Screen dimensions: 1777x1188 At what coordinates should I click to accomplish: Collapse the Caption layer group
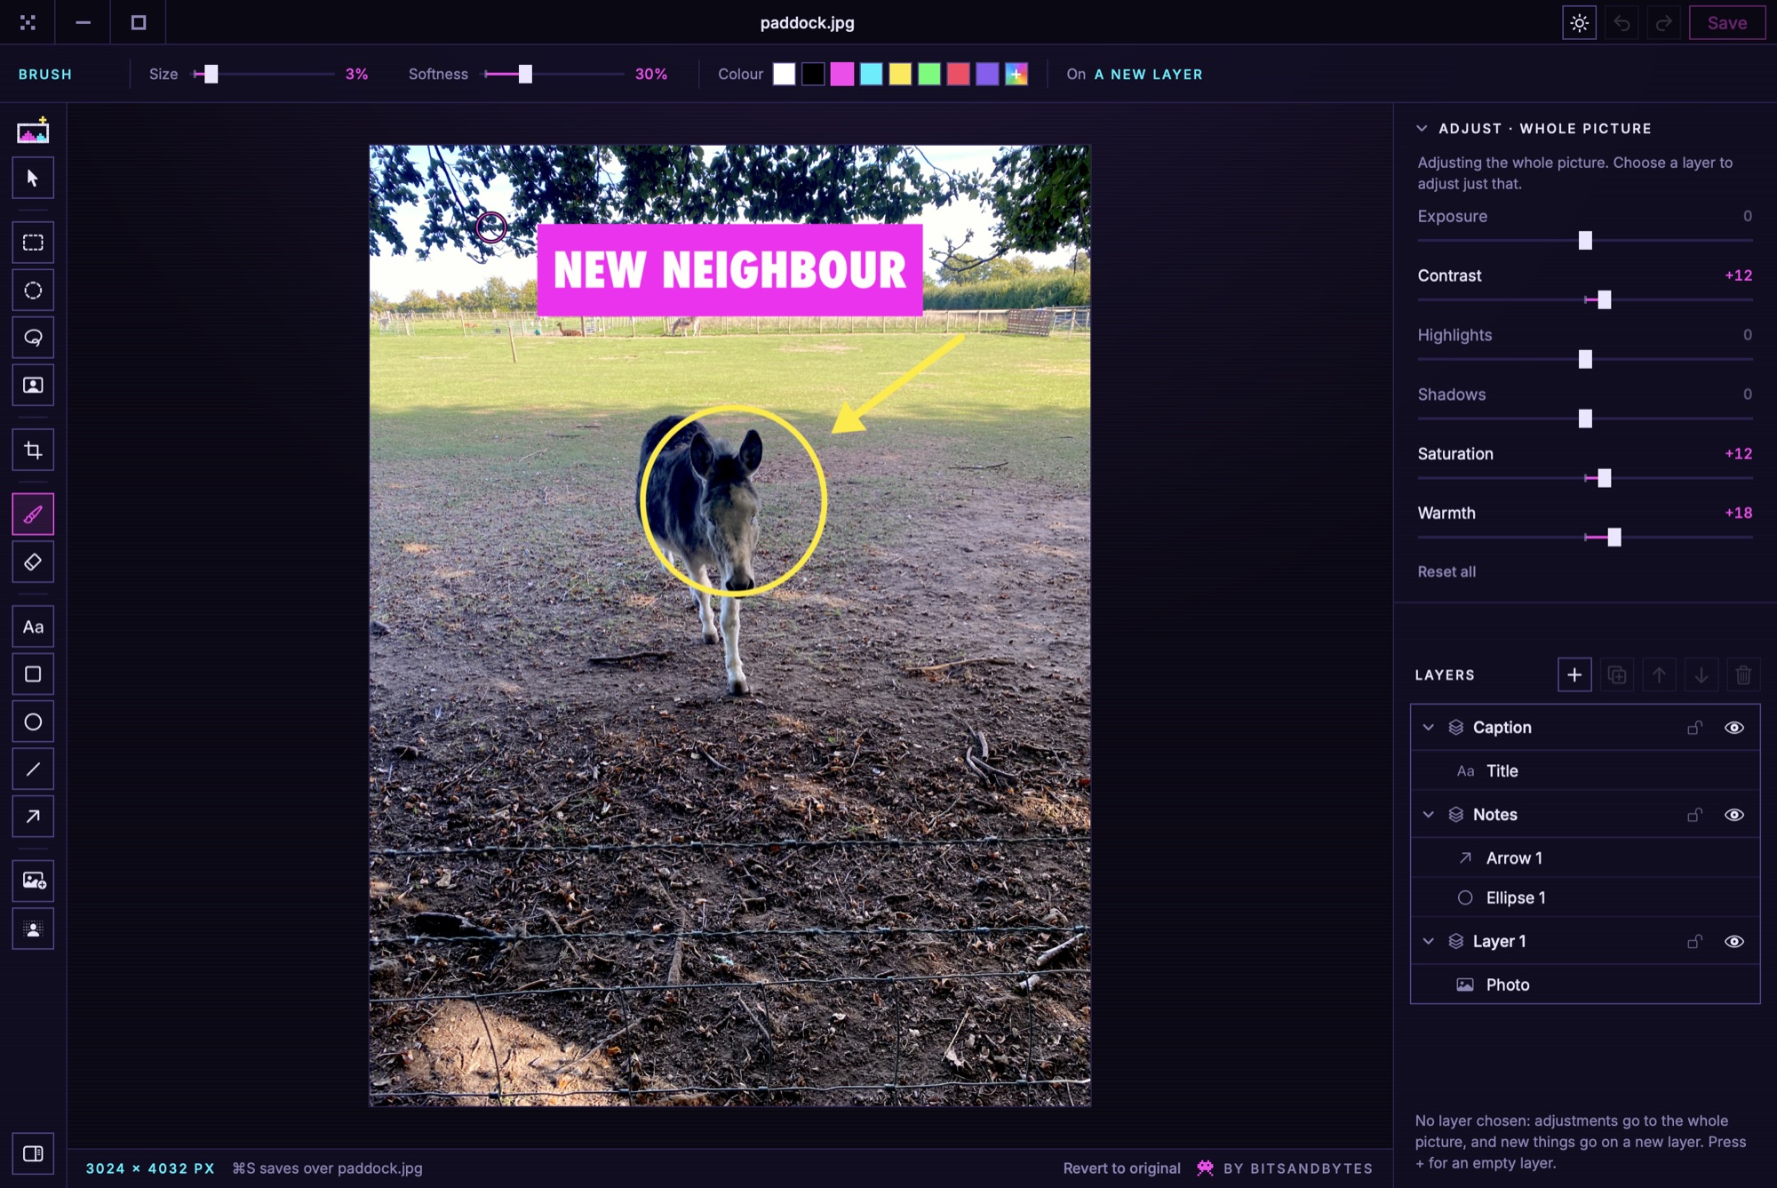point(1428,728)
